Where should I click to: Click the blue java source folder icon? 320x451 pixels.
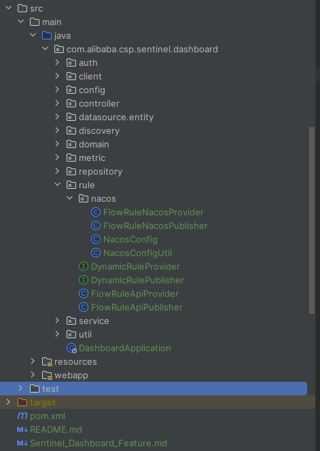[x=47, y=36]
